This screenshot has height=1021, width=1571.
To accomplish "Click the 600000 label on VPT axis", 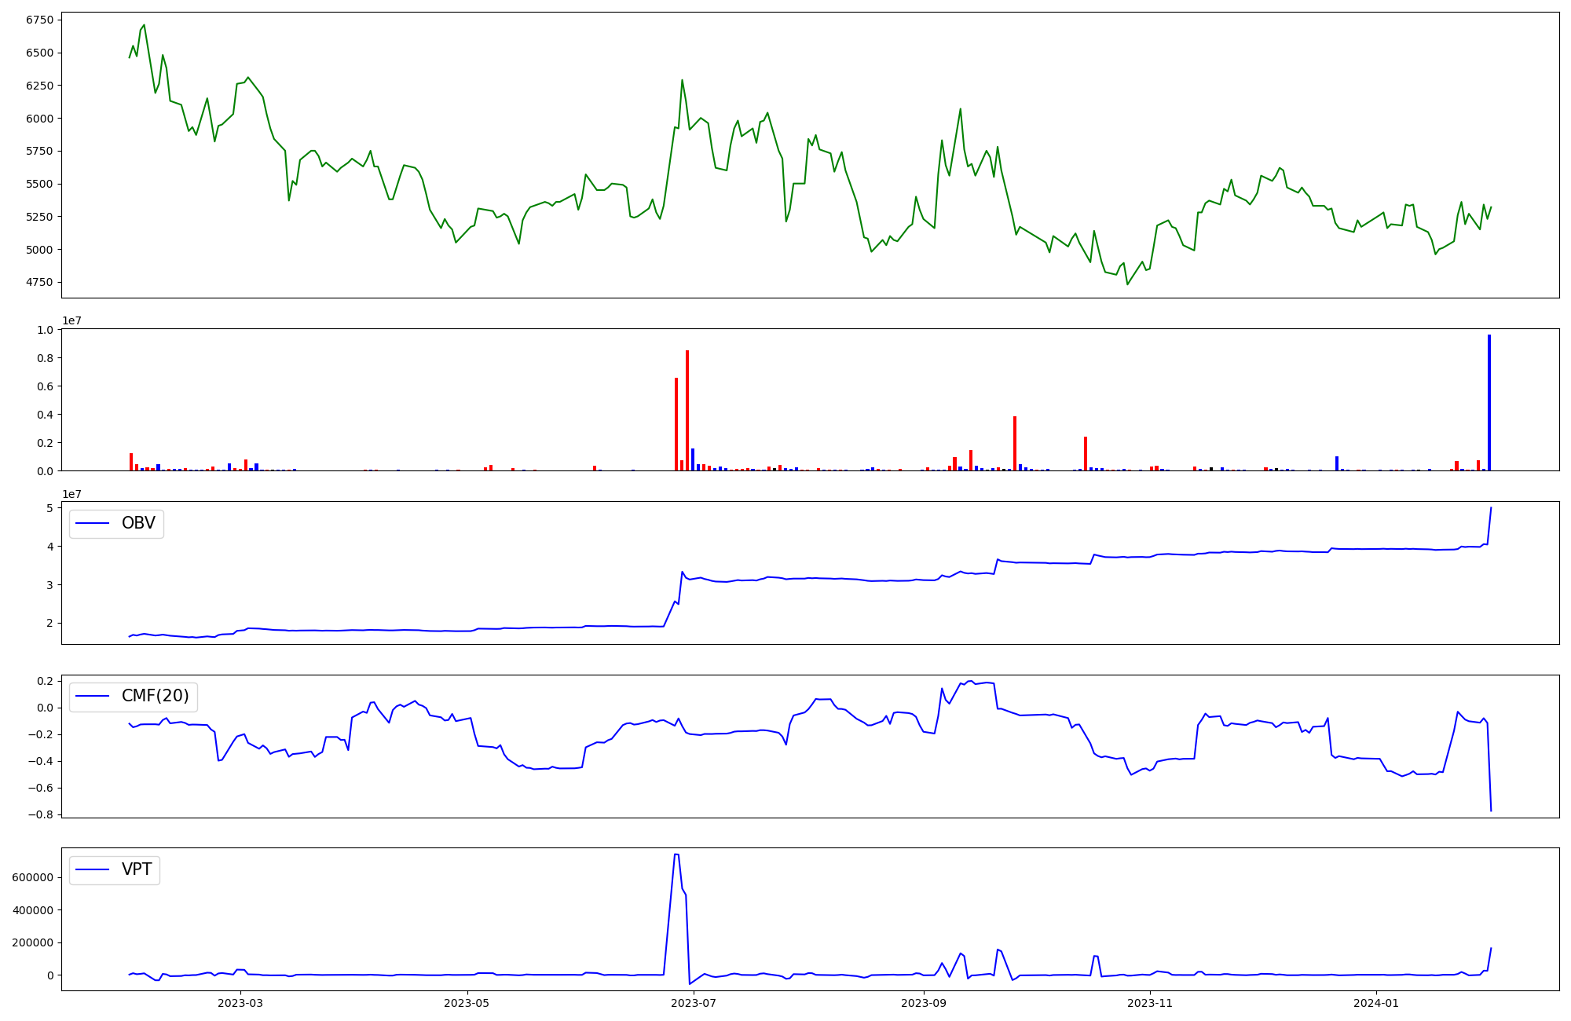I will [33, 877].
